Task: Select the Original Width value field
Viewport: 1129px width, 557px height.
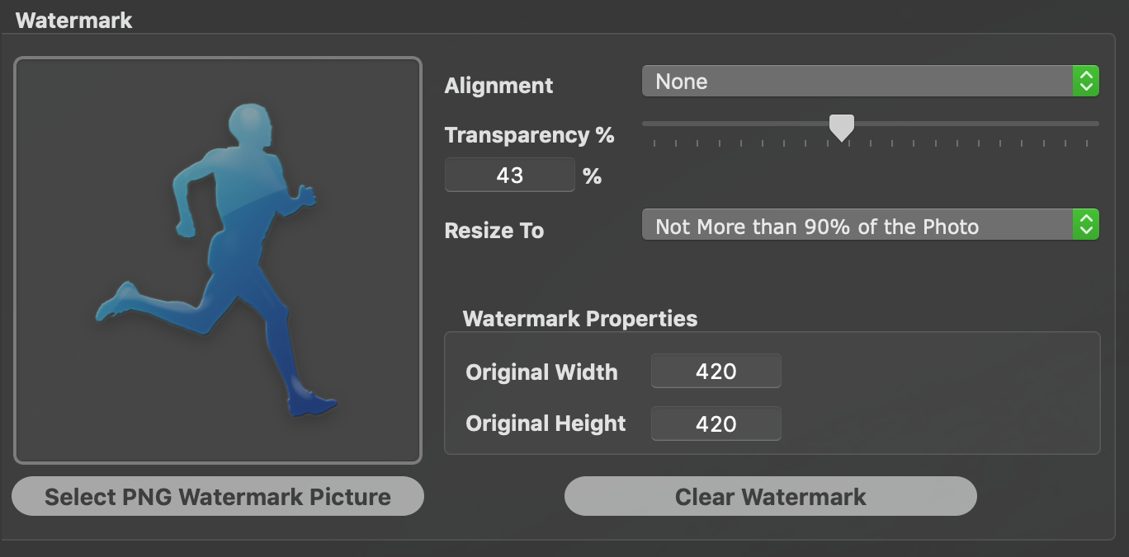Action: [715, 371]
